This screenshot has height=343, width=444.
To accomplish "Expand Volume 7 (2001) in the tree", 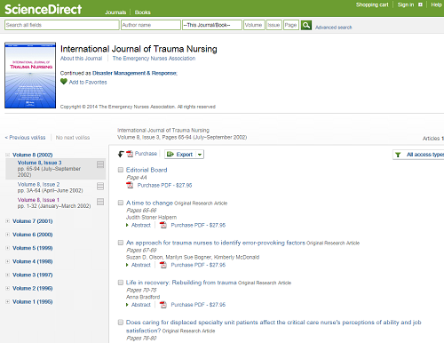I will [7, 221].
